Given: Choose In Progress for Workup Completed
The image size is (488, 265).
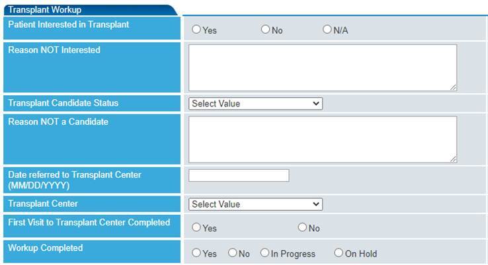Looking at the screenshot, I should coord(264,253).
